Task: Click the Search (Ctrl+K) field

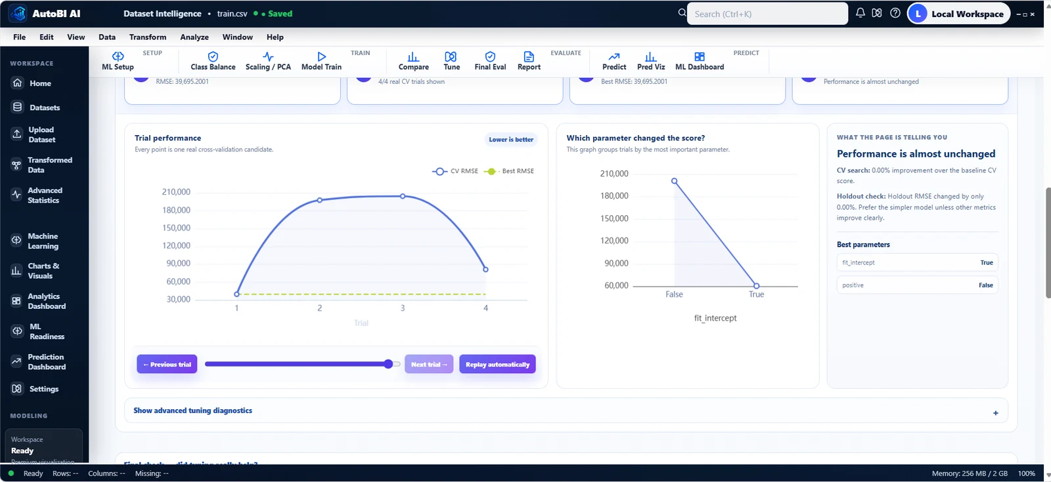Action: 767,14
